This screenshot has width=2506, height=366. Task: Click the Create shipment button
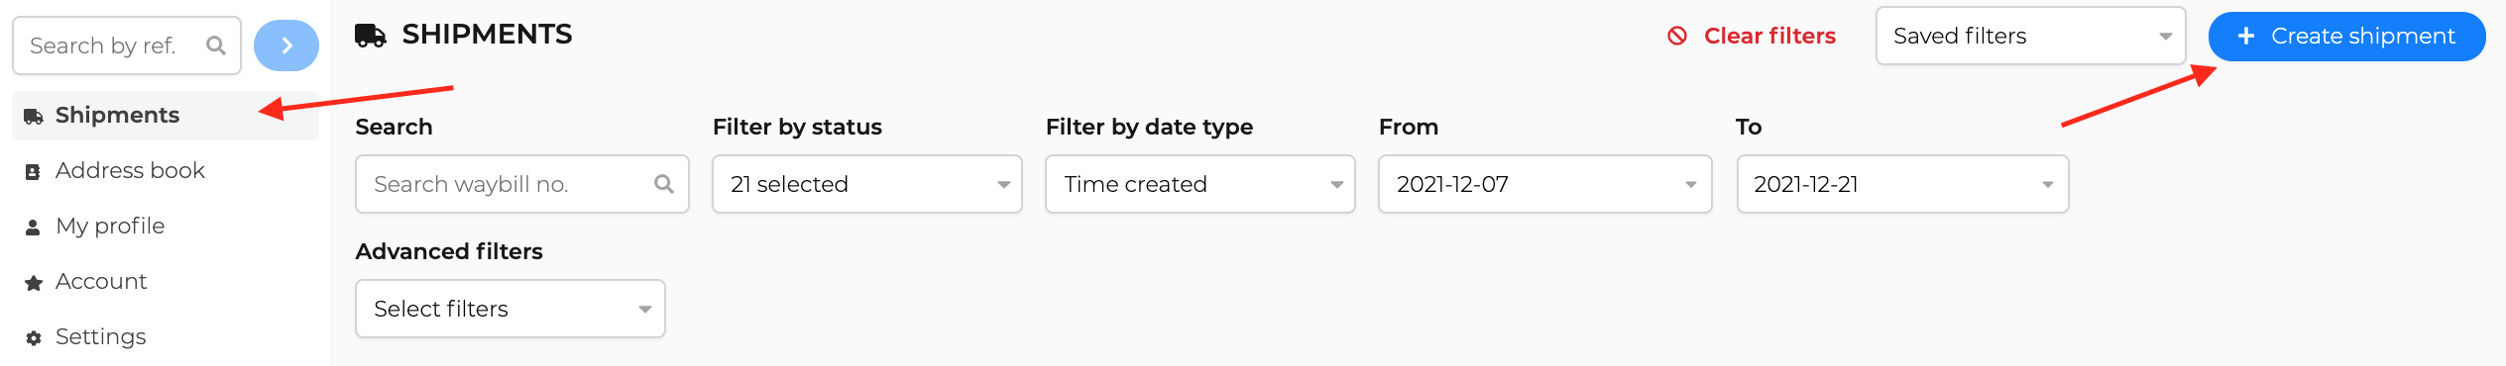tap(2346, 37)
